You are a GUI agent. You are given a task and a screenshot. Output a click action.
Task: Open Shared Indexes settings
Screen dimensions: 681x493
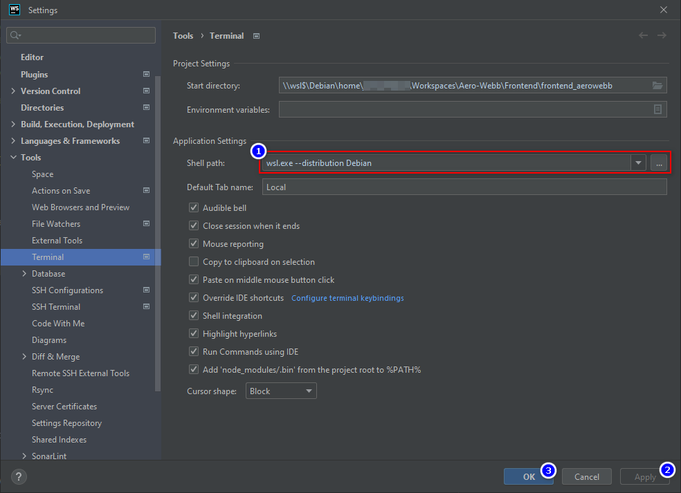coord(59,440)
